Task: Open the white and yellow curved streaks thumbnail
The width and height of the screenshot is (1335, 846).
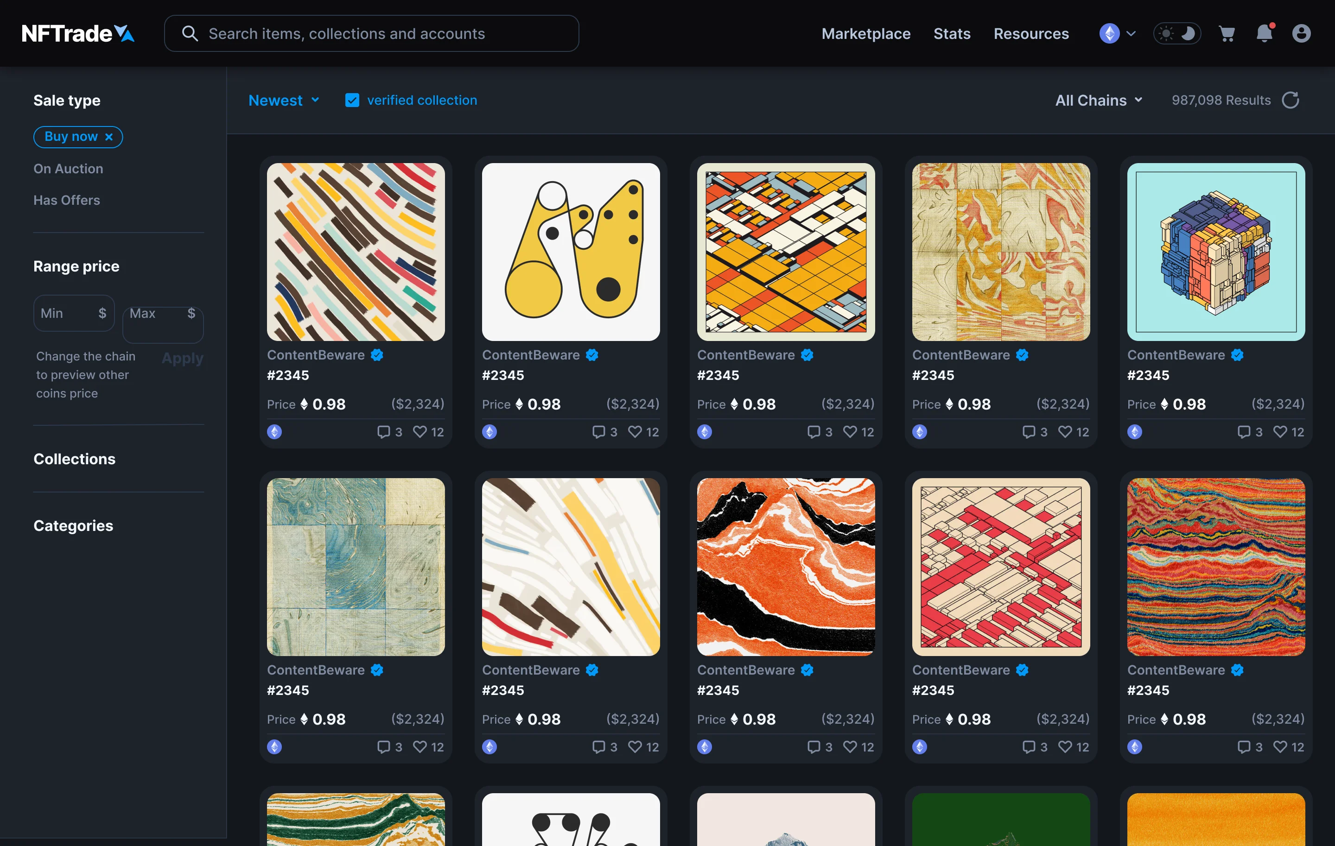Action: [571, 567]
